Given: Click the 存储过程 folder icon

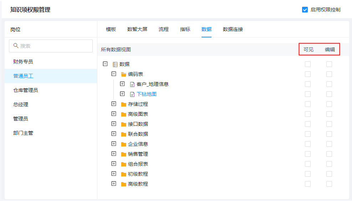Looking at the screenshot, I should click(x=124, y=104).
